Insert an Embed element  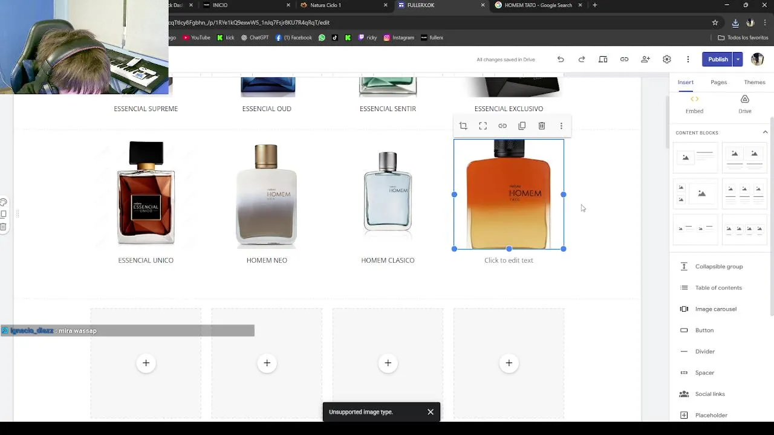[694, 105]
